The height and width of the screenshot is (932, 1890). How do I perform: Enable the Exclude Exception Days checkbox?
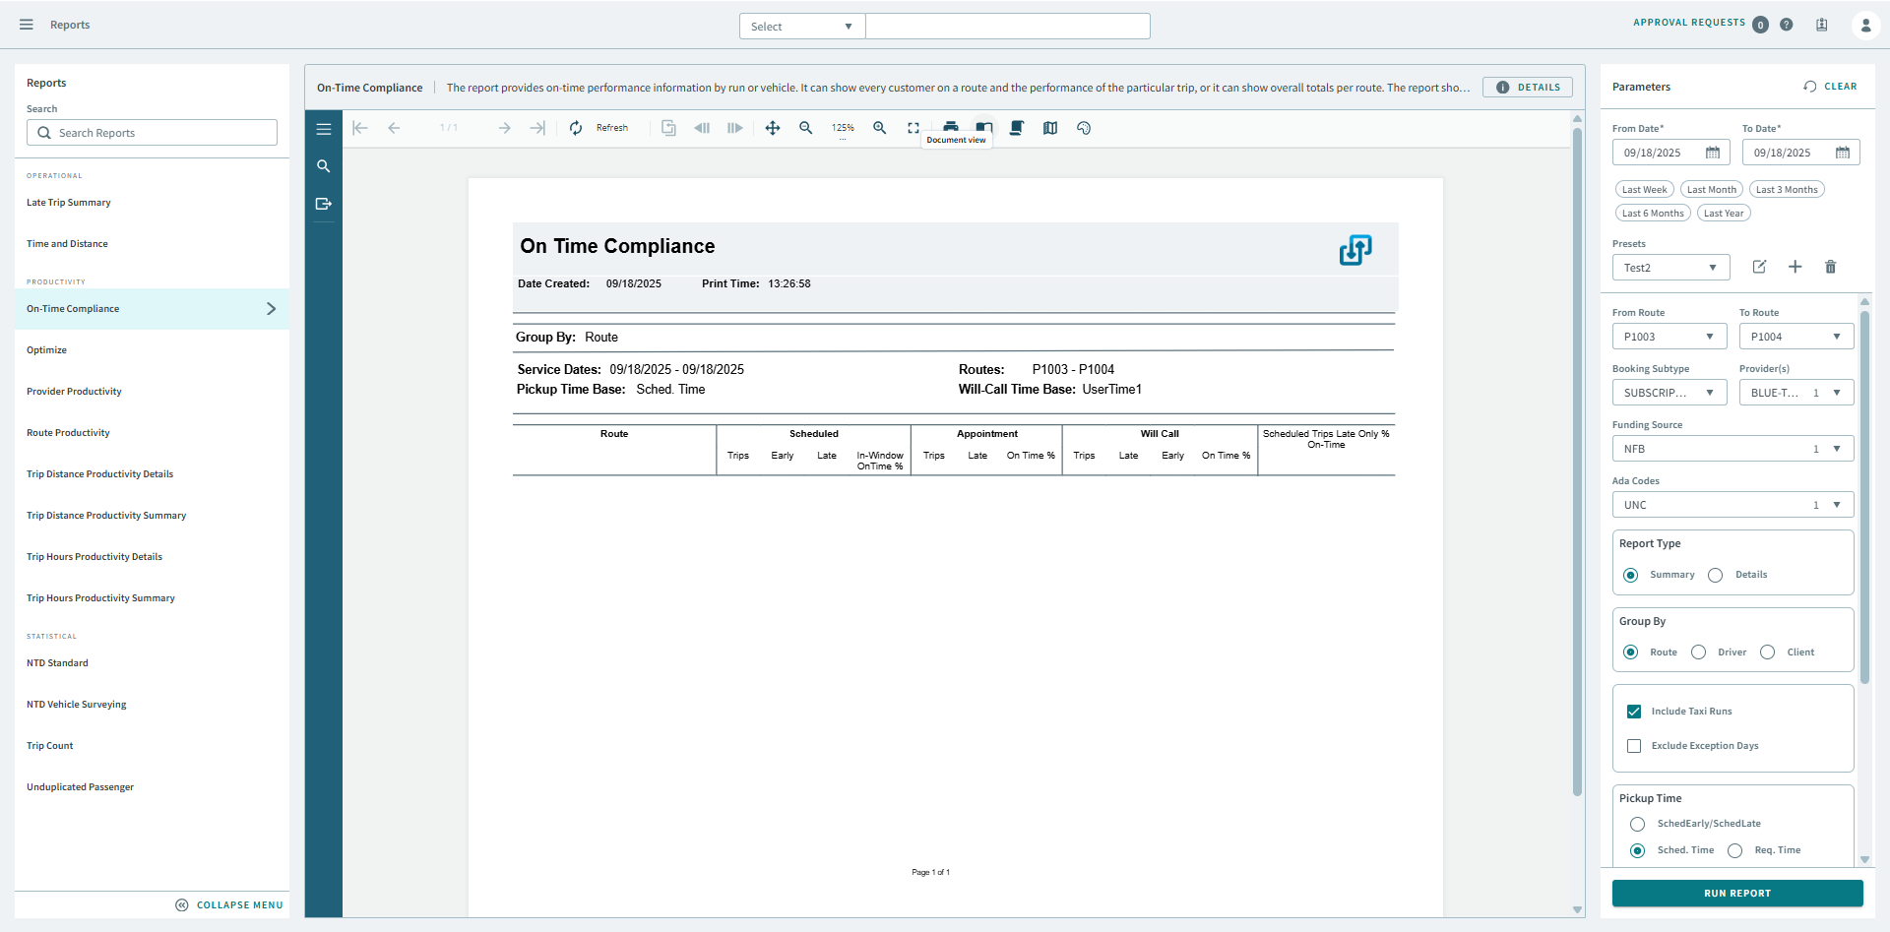click(x=1635, y=746)
